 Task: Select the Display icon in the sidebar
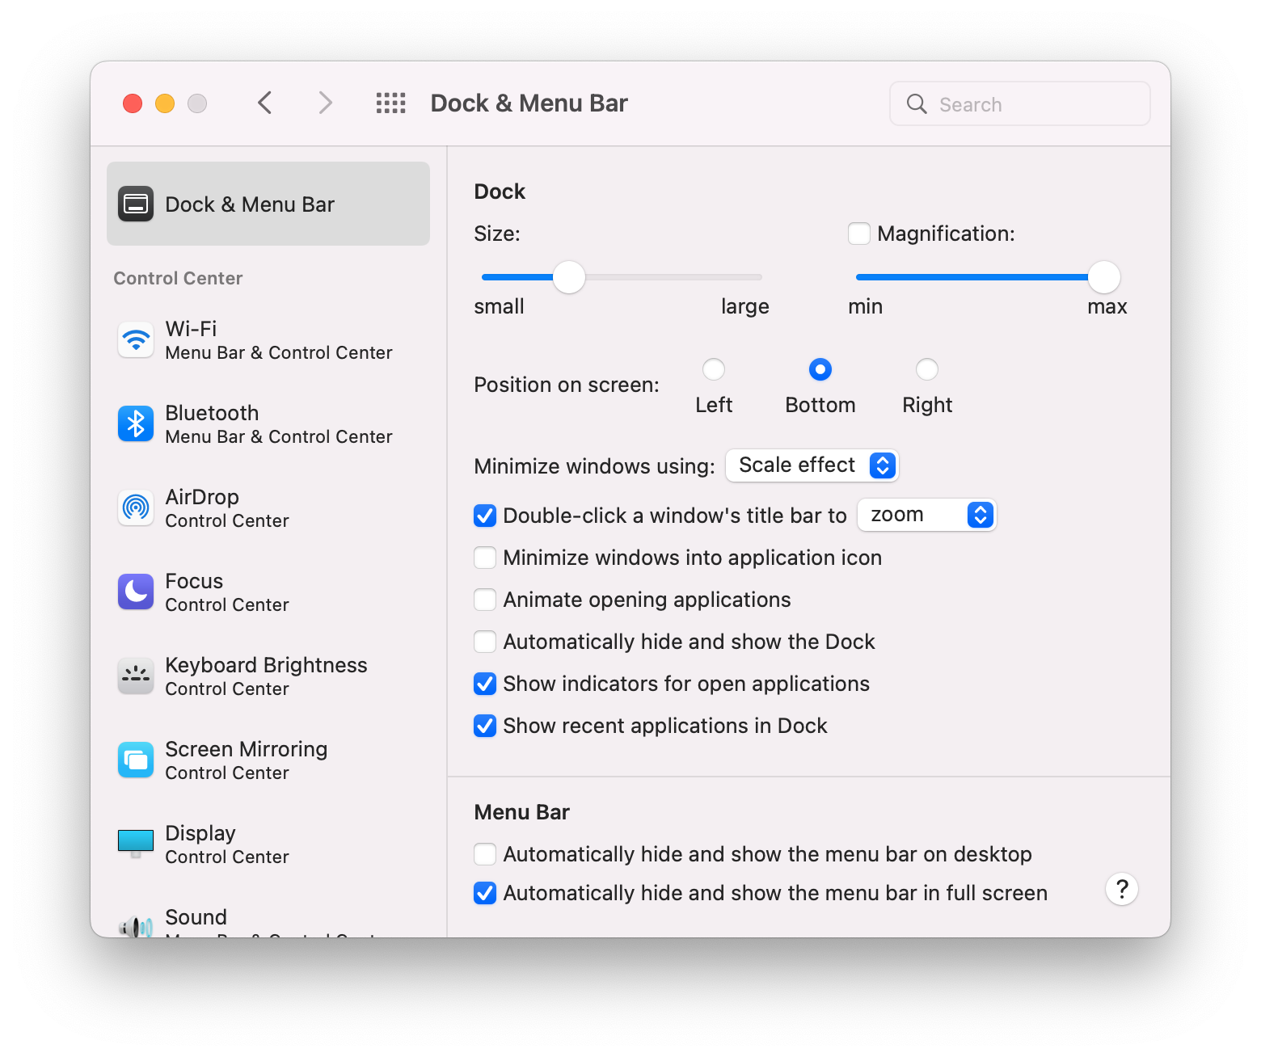(x=135, y=844)
